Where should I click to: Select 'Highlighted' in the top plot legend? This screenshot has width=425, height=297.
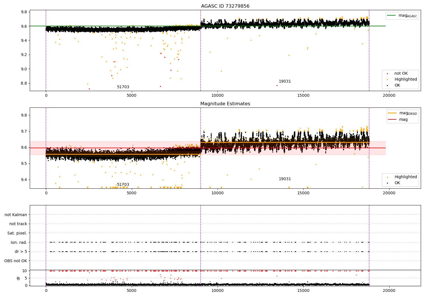(406, 79)
